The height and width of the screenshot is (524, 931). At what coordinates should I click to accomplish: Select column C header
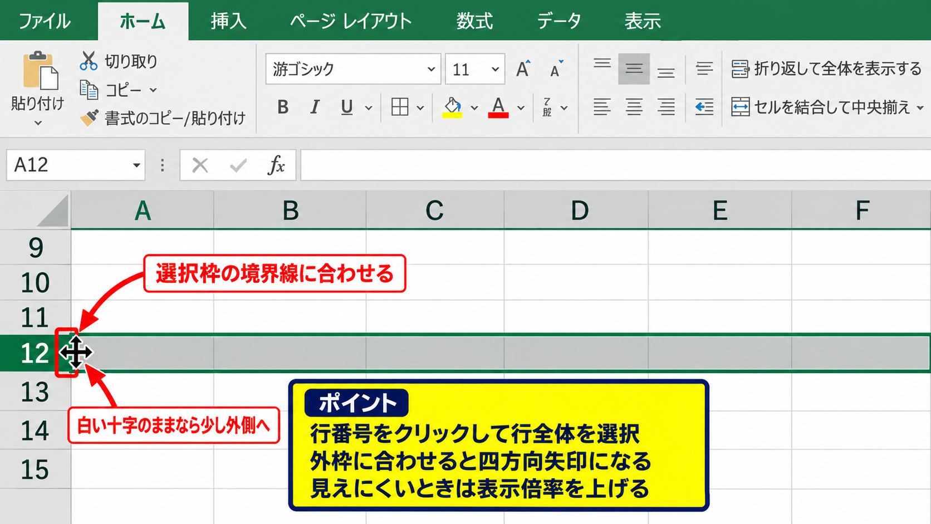click(435, 210)
